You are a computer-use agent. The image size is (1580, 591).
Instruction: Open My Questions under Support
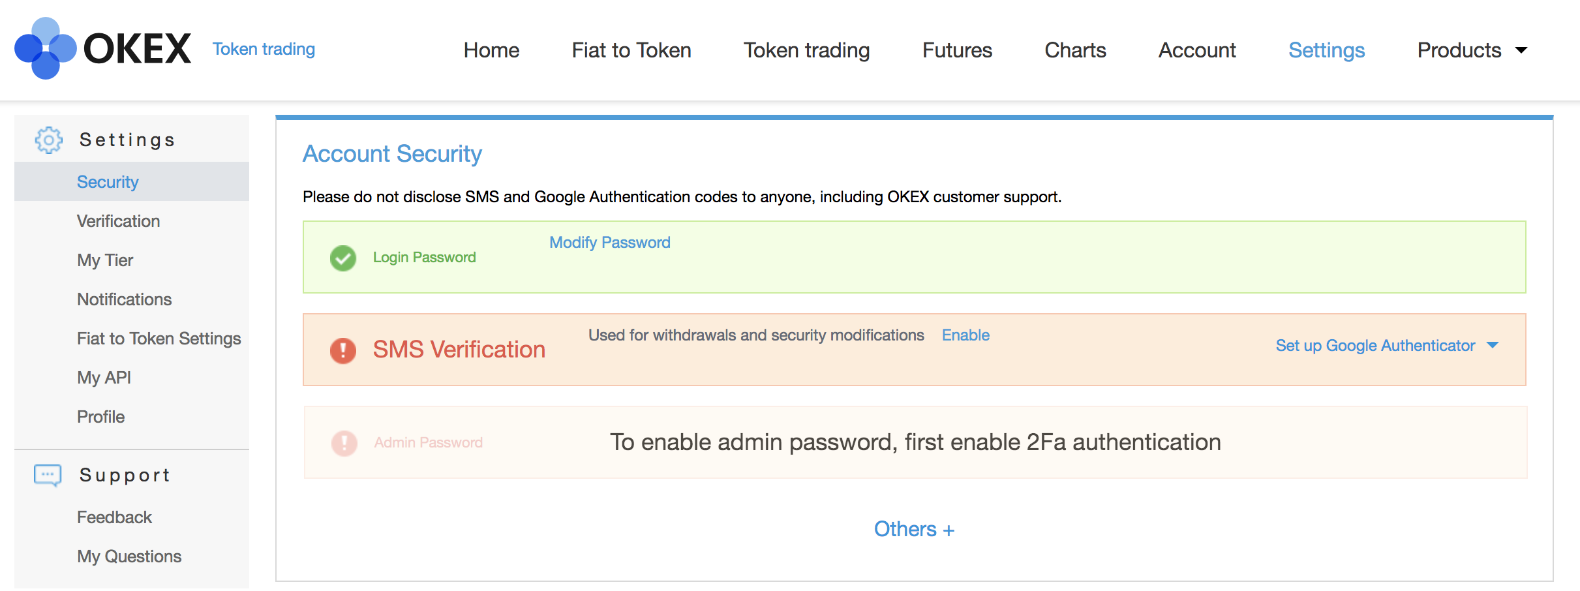[x=129, y=556]
